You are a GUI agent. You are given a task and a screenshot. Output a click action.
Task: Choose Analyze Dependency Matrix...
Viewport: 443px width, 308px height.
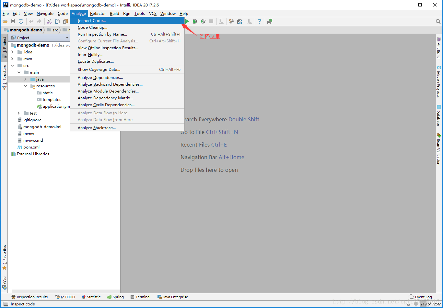(127, 98)
